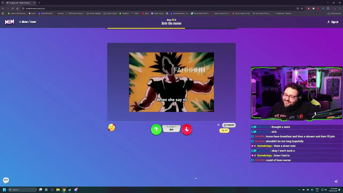Open Discord from the taskbar

pos(76,190)
